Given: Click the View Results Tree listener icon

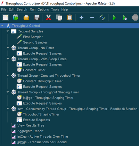Looking at the screenshot, I should coord(14,125).
